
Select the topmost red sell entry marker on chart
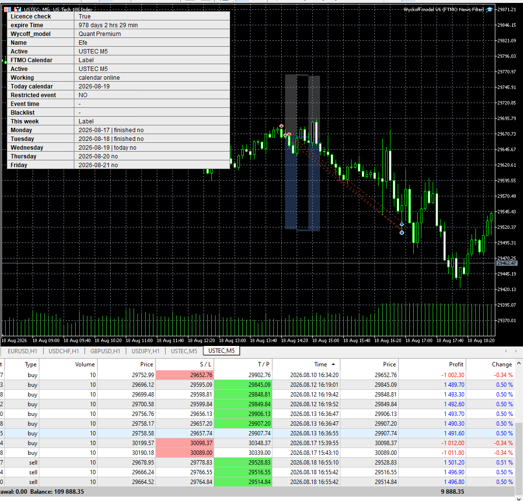click(x=282, y=126)
